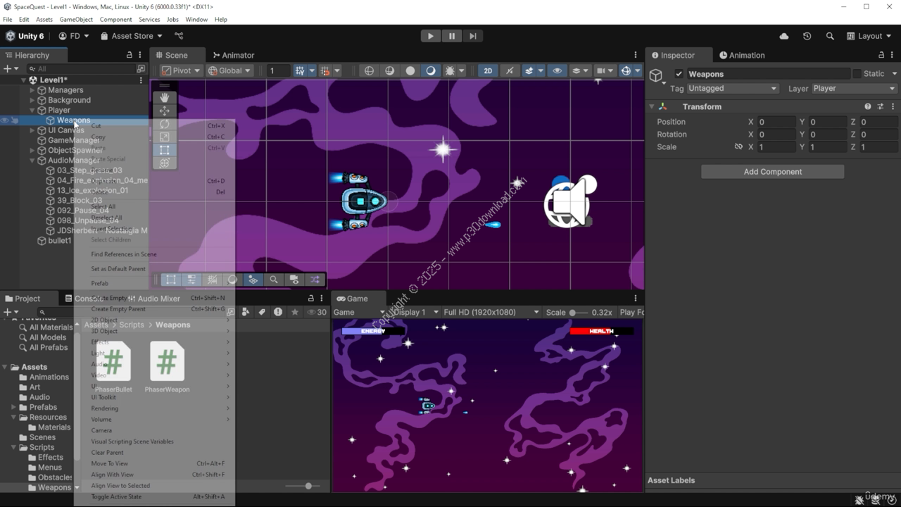
Task: Collapse the Transform component foldout
Action: tap(652, 106)
